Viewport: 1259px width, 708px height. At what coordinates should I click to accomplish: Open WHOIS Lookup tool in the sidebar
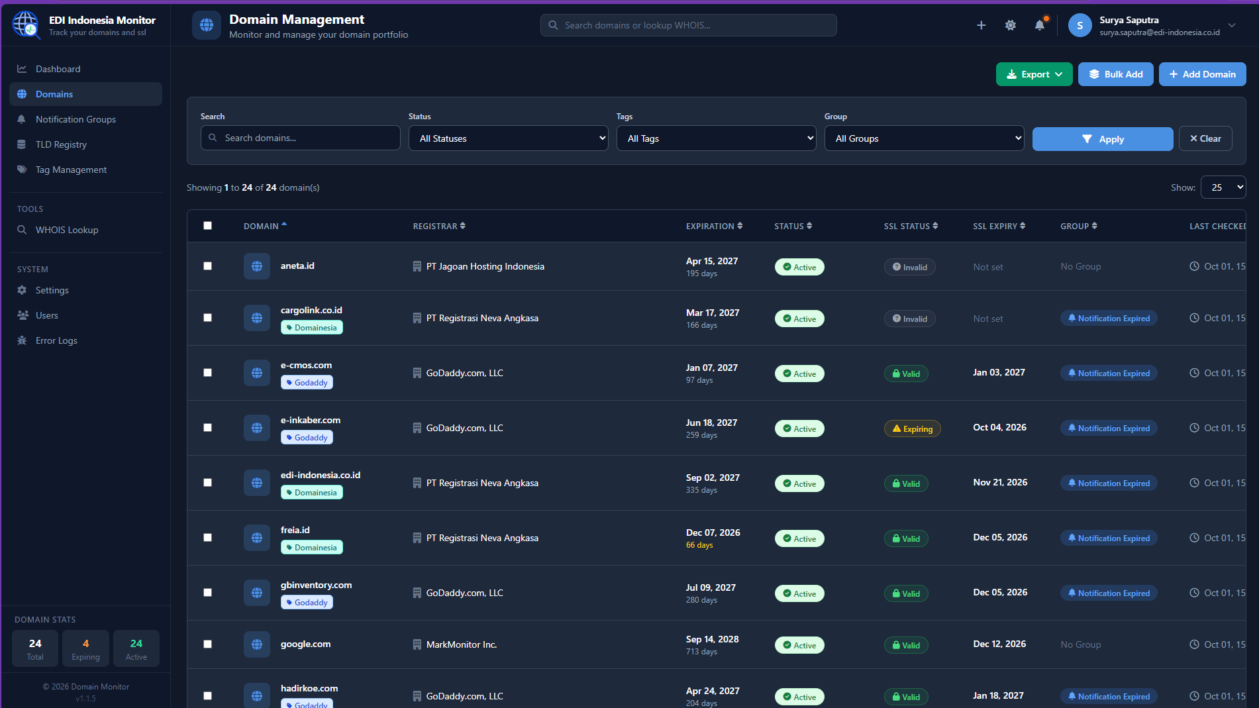tap(85, 230)
